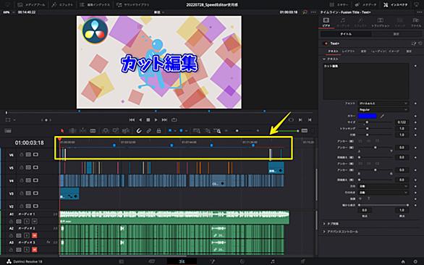Click into the text content input box
424x265 pixels.
(366, 82)
